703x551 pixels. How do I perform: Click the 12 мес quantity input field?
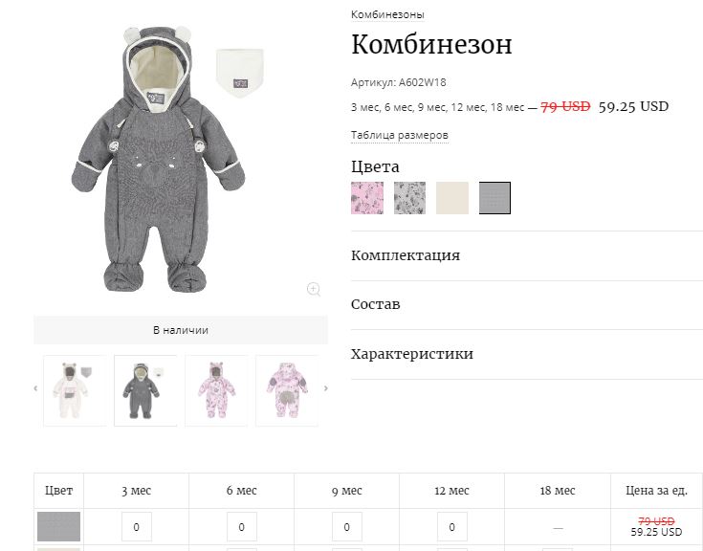[451, 526]
